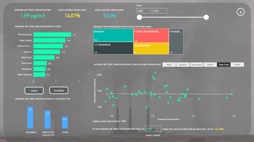Click the Urban and Center City column
The height and width of the screenshot is (142, 254).
point(47,120)
